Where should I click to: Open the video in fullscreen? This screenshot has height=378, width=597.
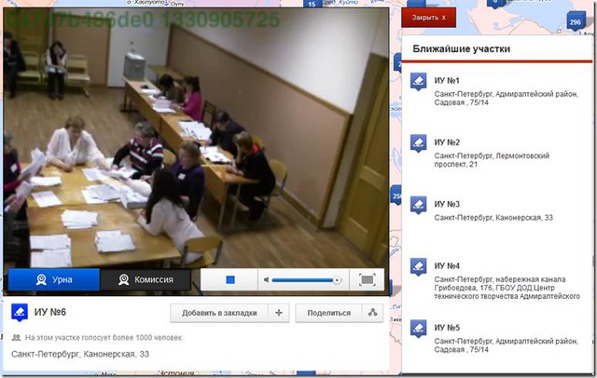(x=367, y=279)
